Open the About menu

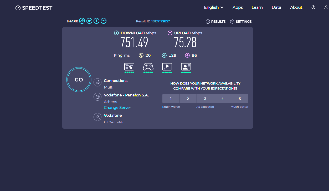[x=296, y=7]
